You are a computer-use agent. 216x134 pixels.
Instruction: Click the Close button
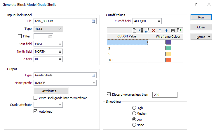[x=201, y=27]
